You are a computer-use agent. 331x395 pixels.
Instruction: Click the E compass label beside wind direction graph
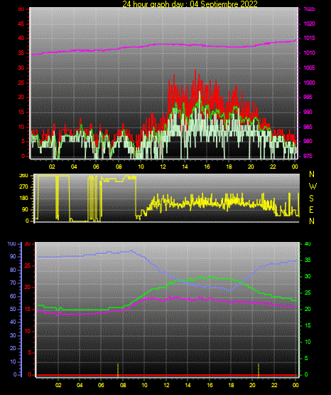click(311, 210)
